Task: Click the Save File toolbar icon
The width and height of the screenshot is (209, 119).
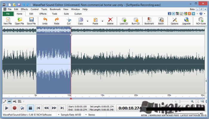Action: 31,21
